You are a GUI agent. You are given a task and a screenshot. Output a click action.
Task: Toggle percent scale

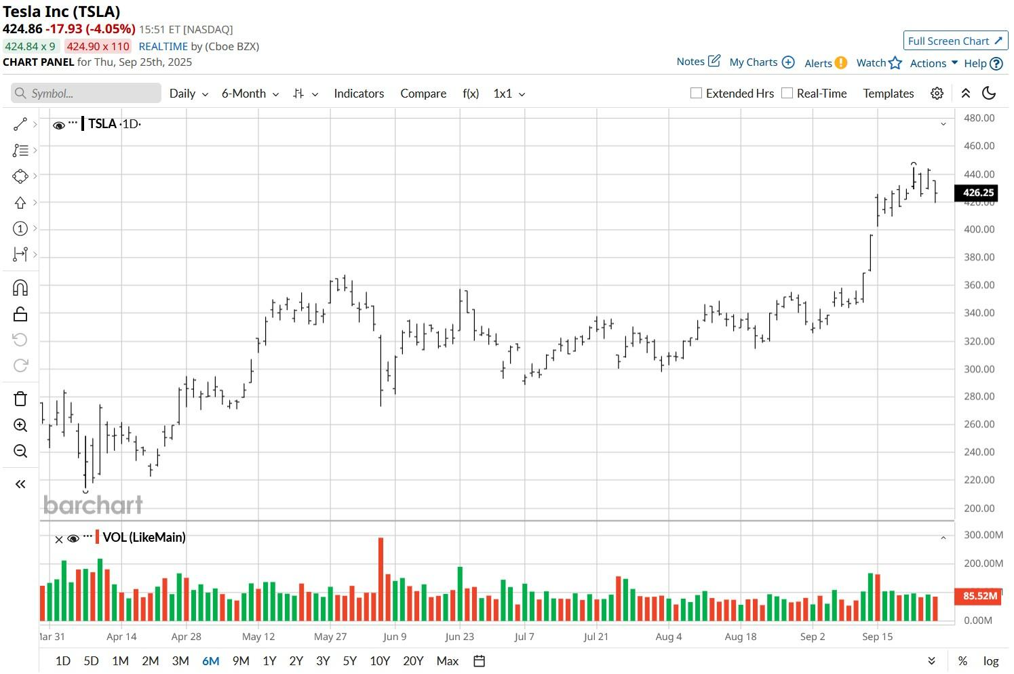[962, 661]
